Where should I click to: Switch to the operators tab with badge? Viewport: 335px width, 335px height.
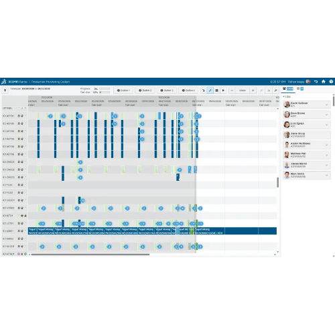(288, 88)
